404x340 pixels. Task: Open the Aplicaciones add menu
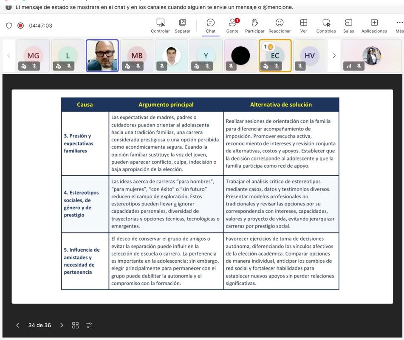point(374,26)
